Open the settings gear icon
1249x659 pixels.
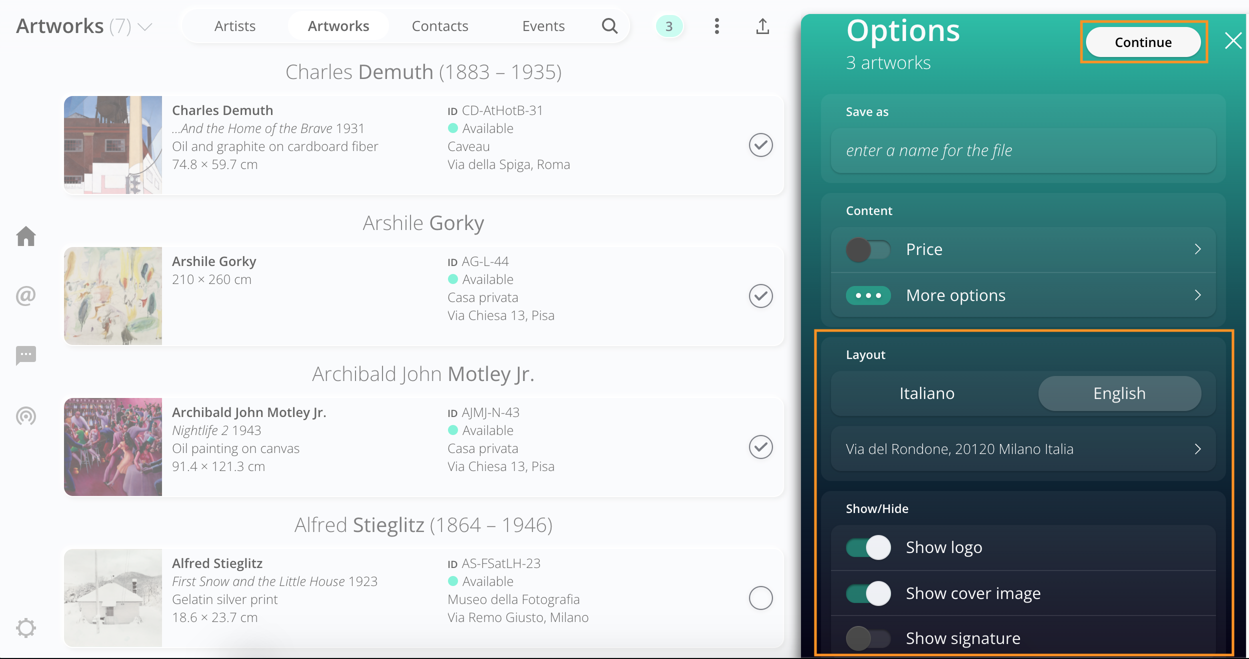point(26,628)
